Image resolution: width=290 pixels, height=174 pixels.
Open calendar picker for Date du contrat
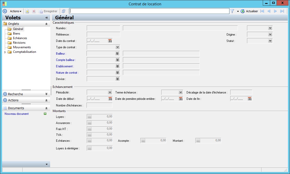[x=110, y=41]
